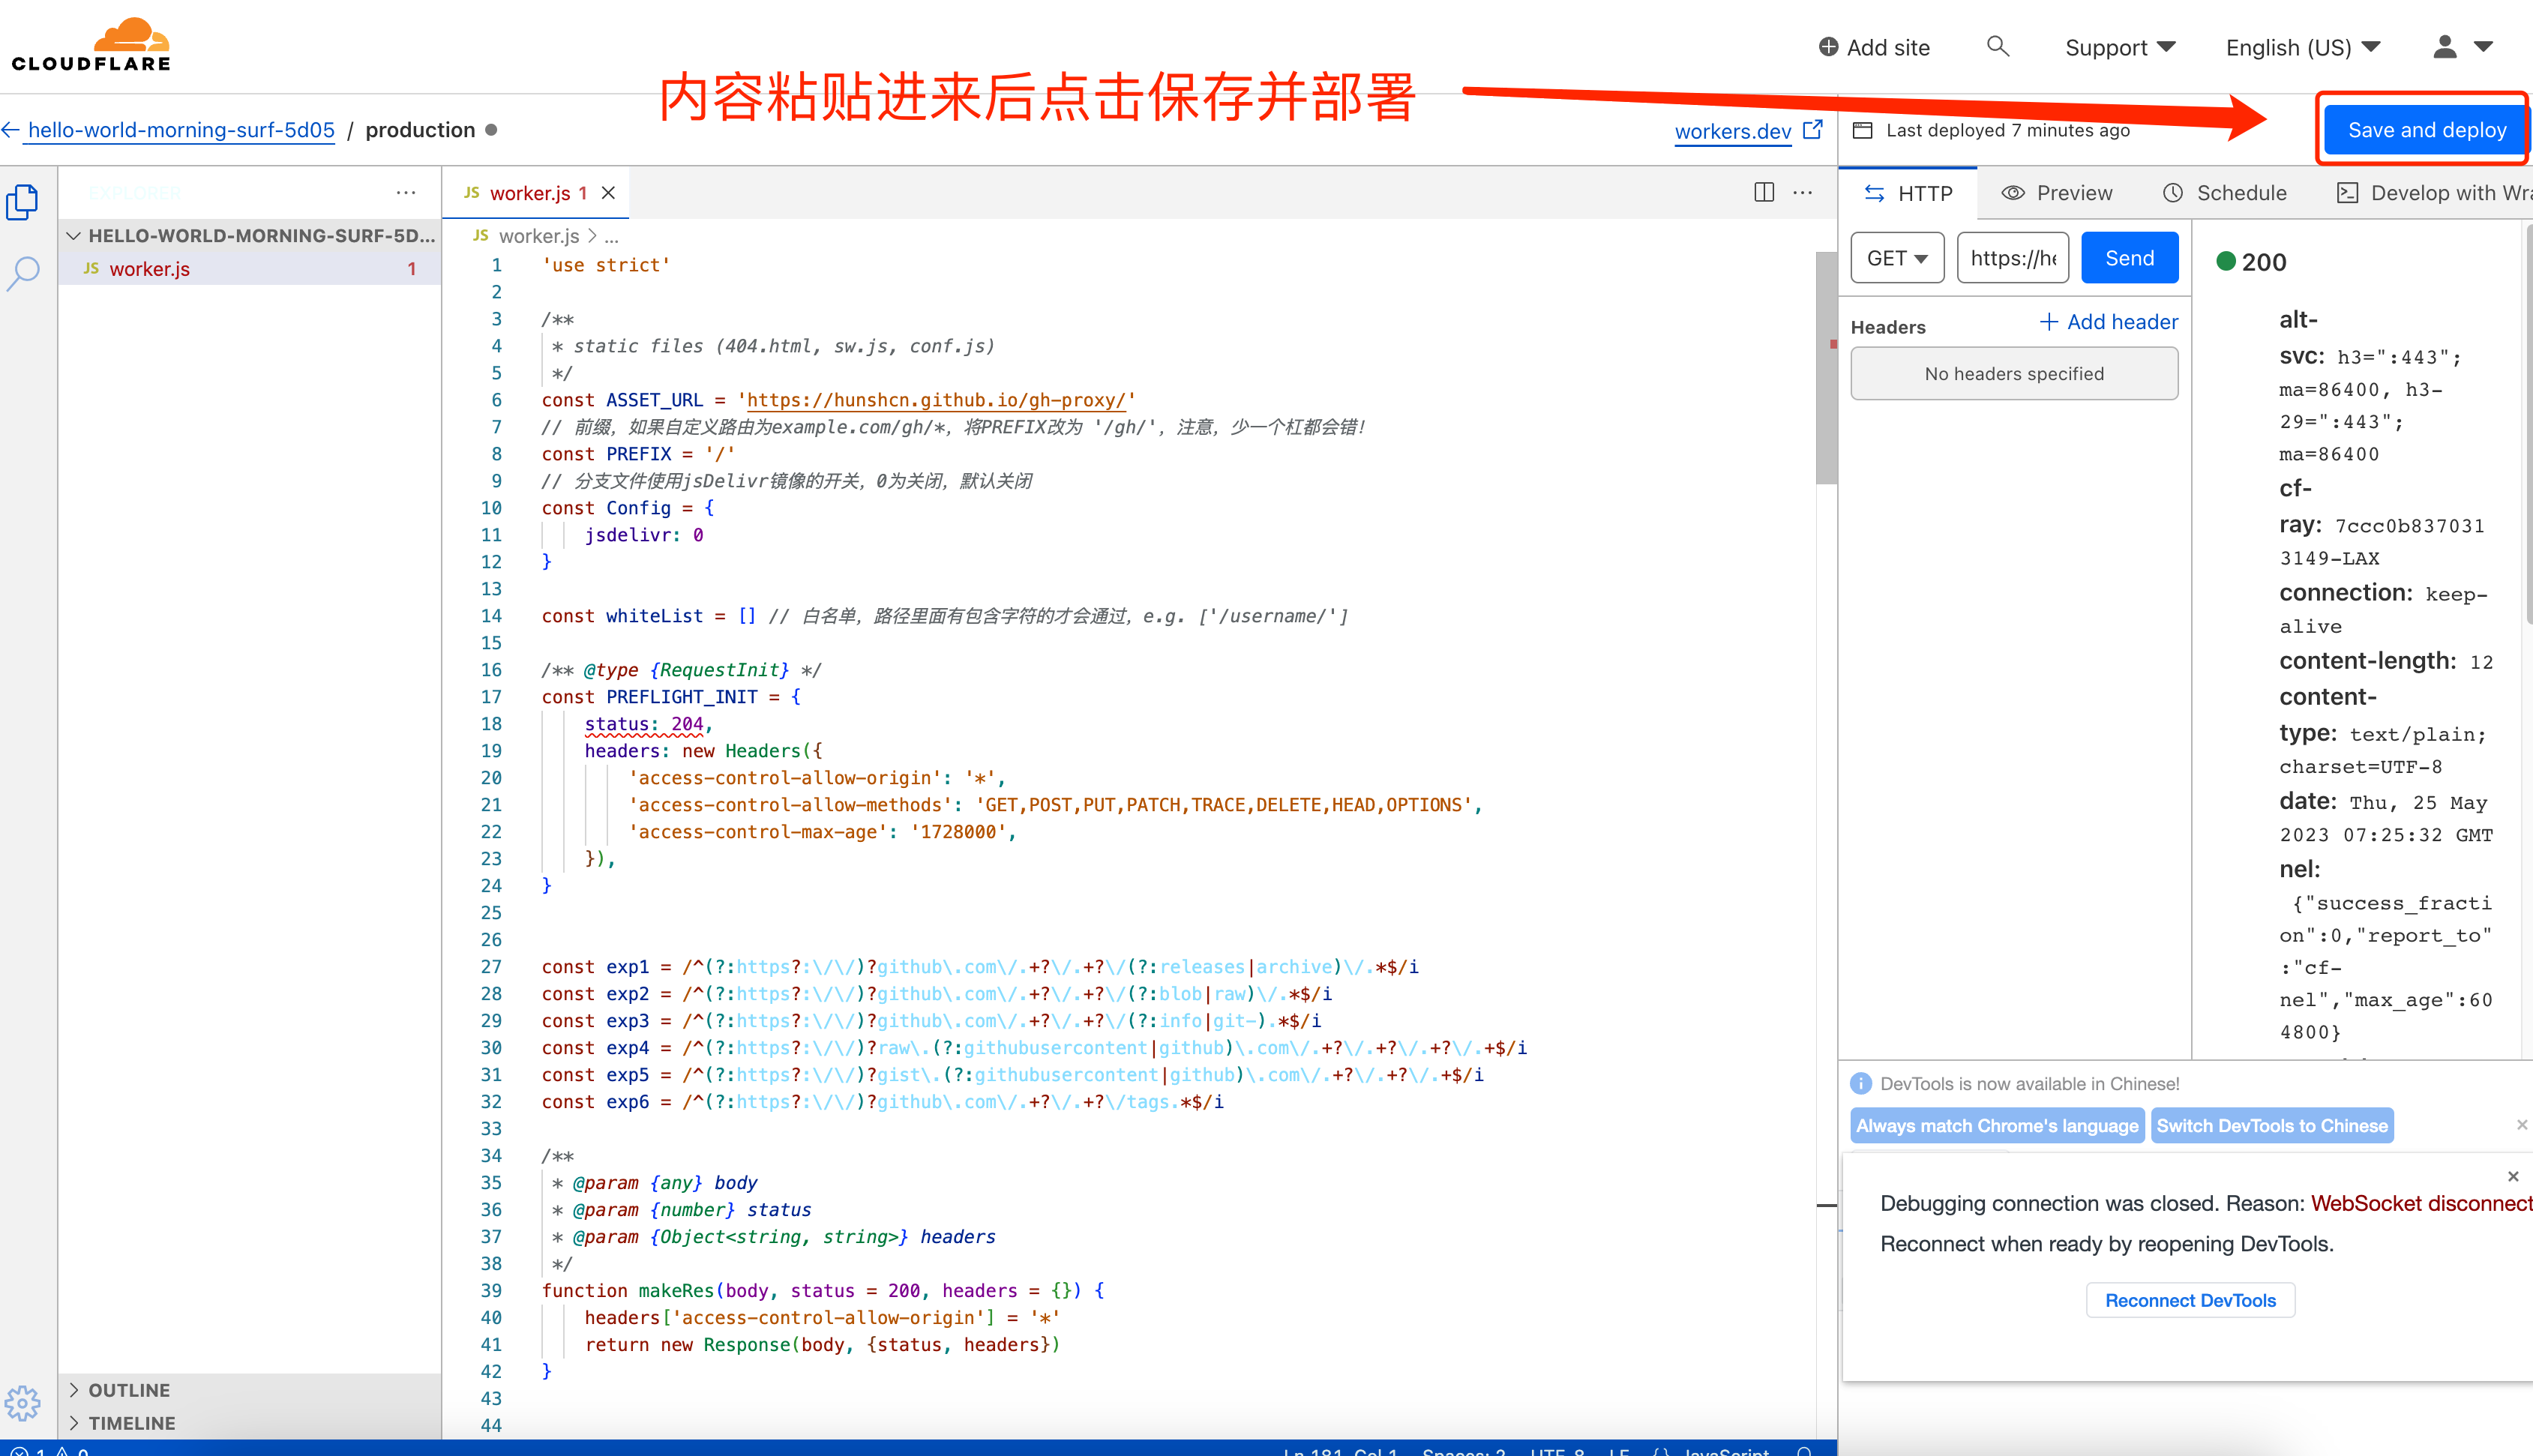The width and height of the screenshot is (2533, 1456).
Task: Switch to the Schedule tab
Action: click(x=2224, y=193)
